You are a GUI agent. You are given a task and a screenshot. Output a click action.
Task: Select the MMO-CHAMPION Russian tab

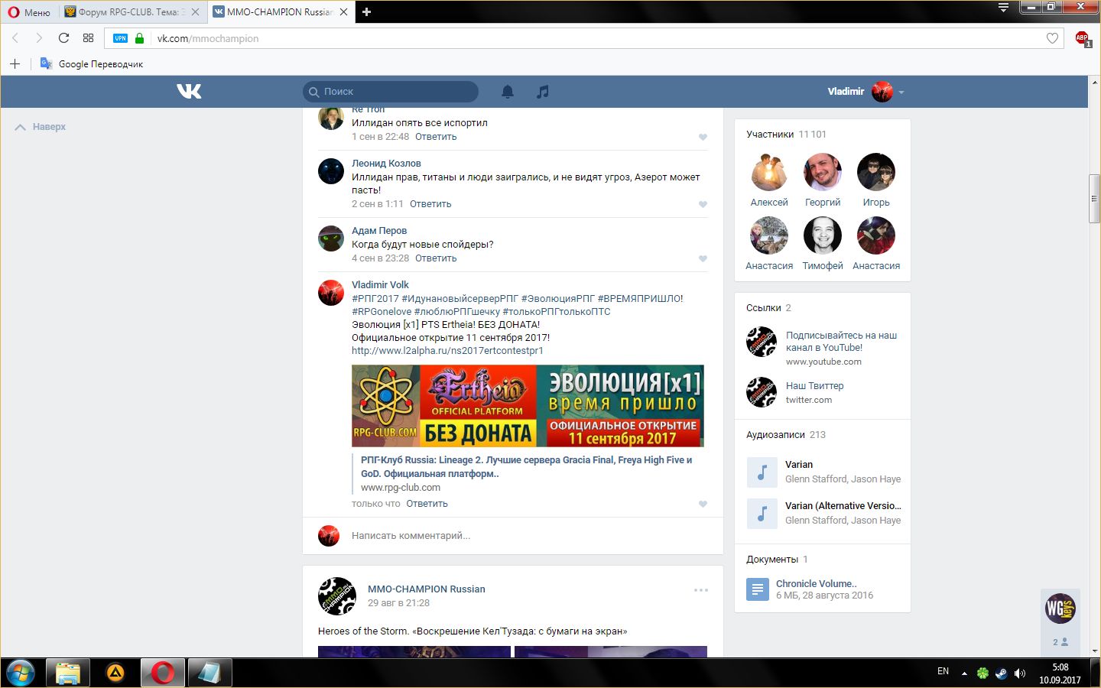pyautogui.click(x=279, y=12)
